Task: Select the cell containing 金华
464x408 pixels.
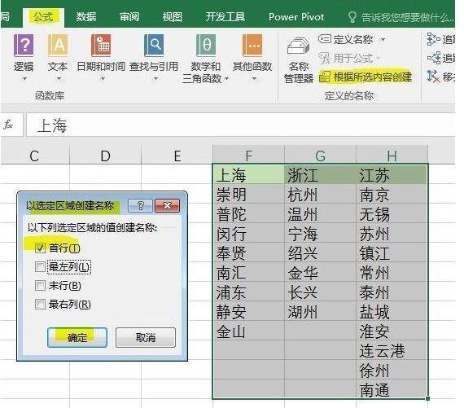Action: tap(320, 272)
